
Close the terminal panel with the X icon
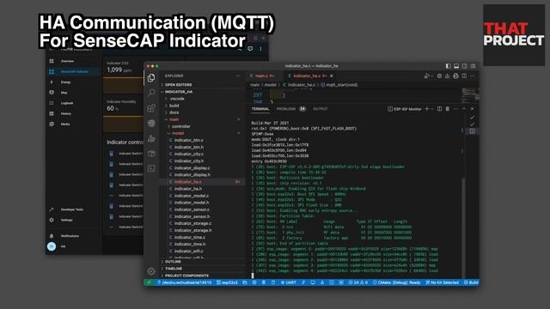tap(472, 109)
